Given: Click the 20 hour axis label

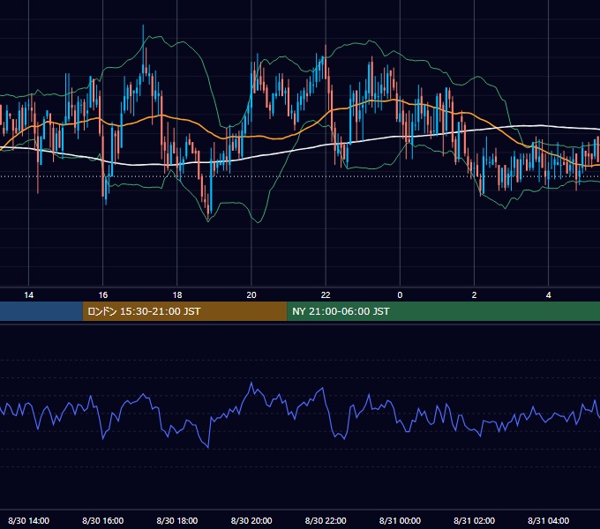Looking at the screenshot, I should click(x=251, y=295).
